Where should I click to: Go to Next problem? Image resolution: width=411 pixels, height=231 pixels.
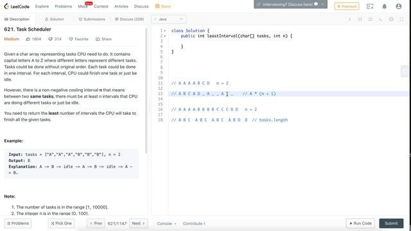click(139, 223)
